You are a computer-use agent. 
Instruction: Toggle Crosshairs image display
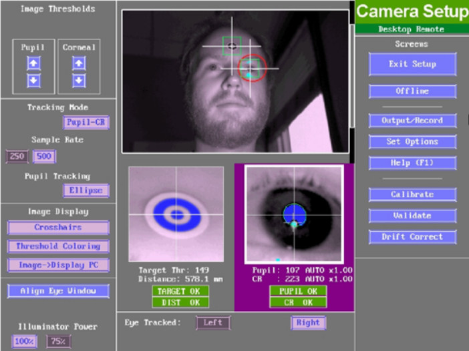point(58,228)
